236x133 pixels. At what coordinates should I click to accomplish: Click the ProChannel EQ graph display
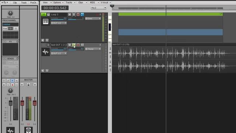[x=10, y=35]
